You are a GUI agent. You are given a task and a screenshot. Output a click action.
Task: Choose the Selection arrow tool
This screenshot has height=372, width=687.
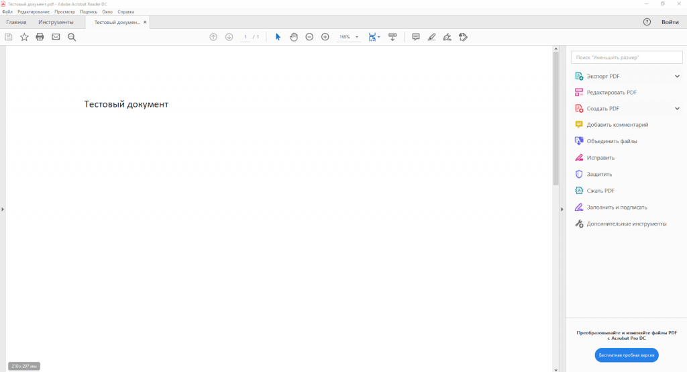point(278,37)
